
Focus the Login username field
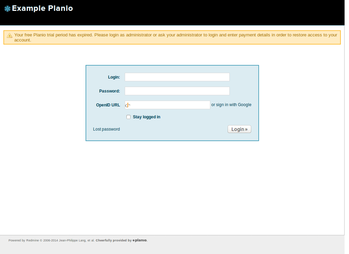[177, 77]
